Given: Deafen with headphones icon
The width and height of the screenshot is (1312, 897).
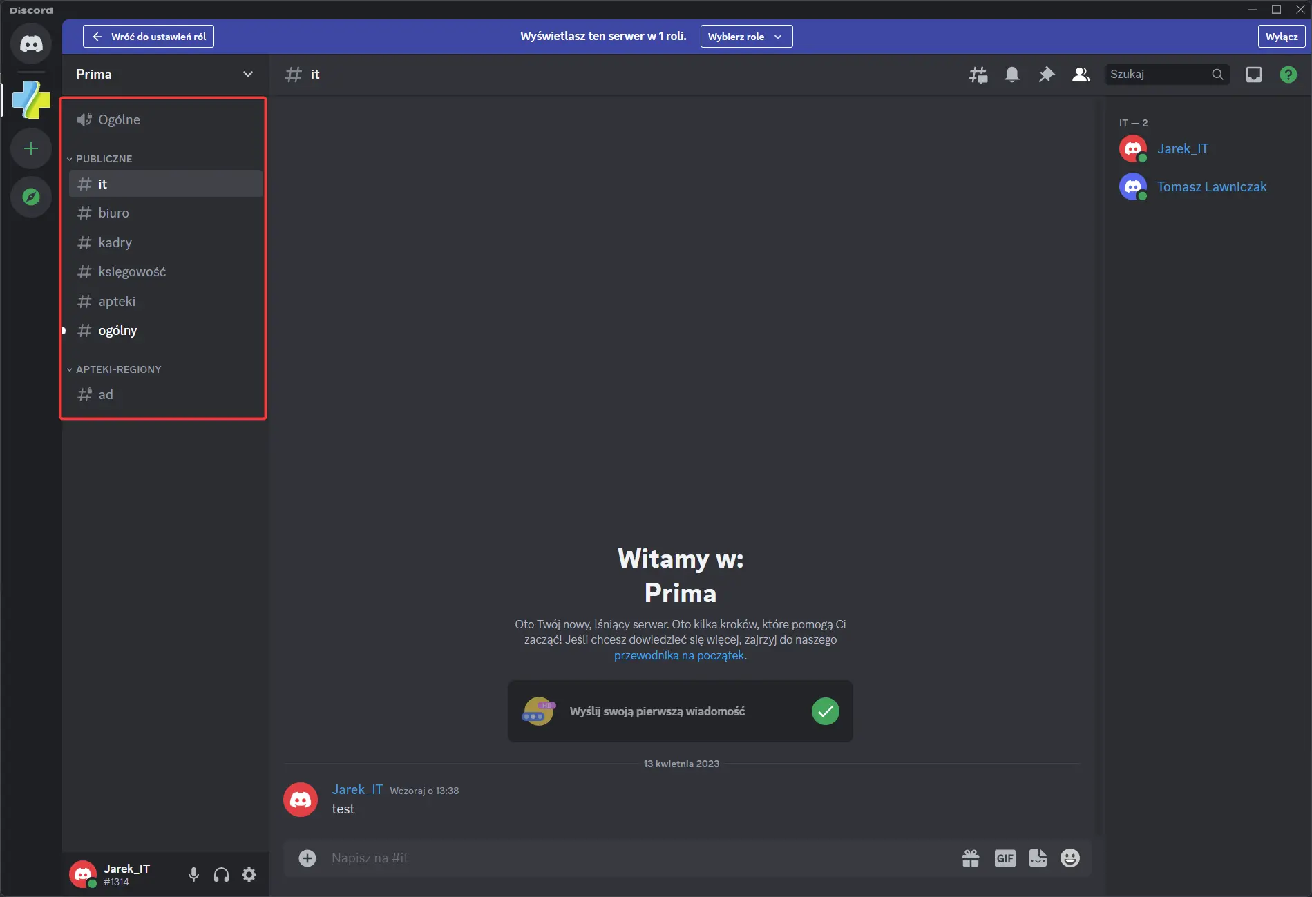Looking at the screenshot, I should tap(221, 875).
